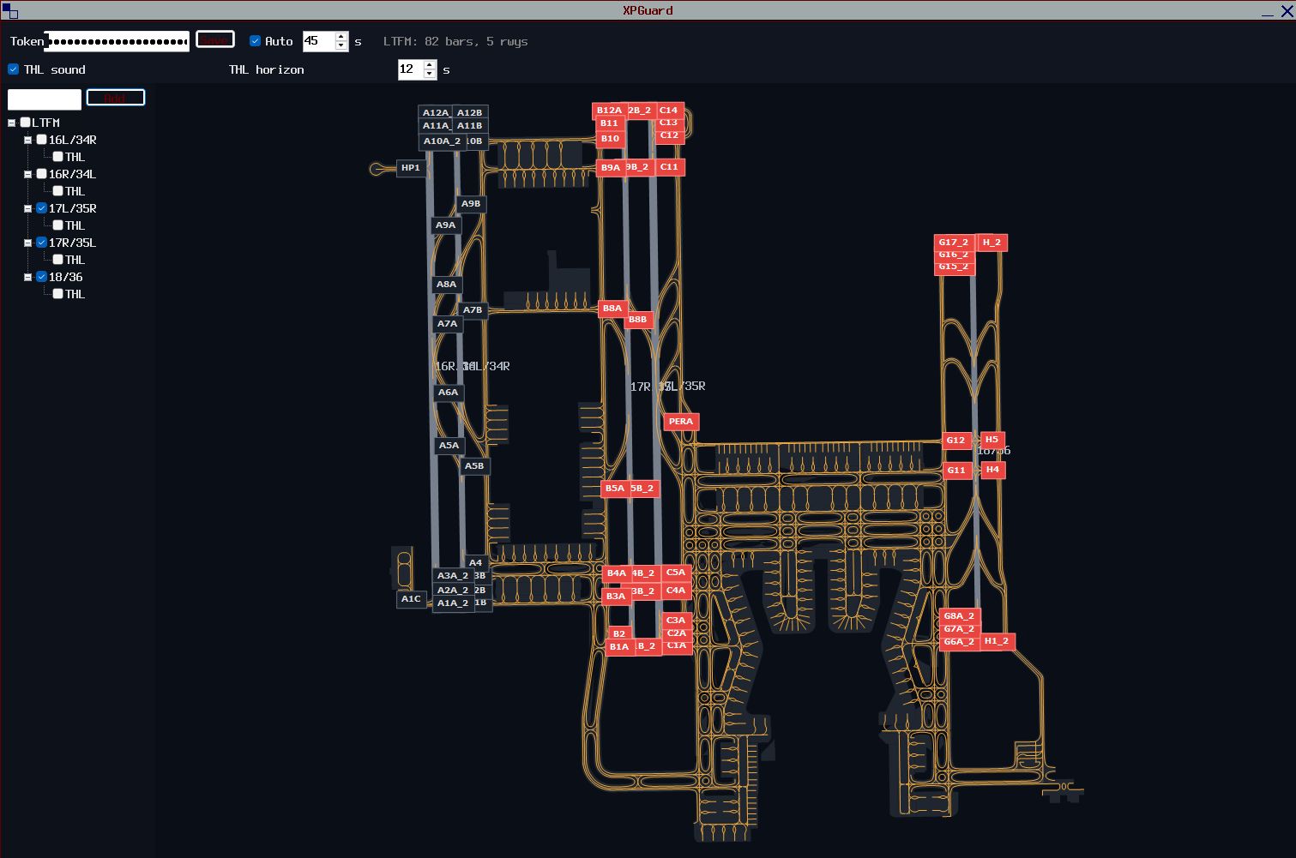The width and height of the screenshot is (1296, 858).
Task: Uncheck the 17R/35L runway checkbox
Action: click(42, 243)
